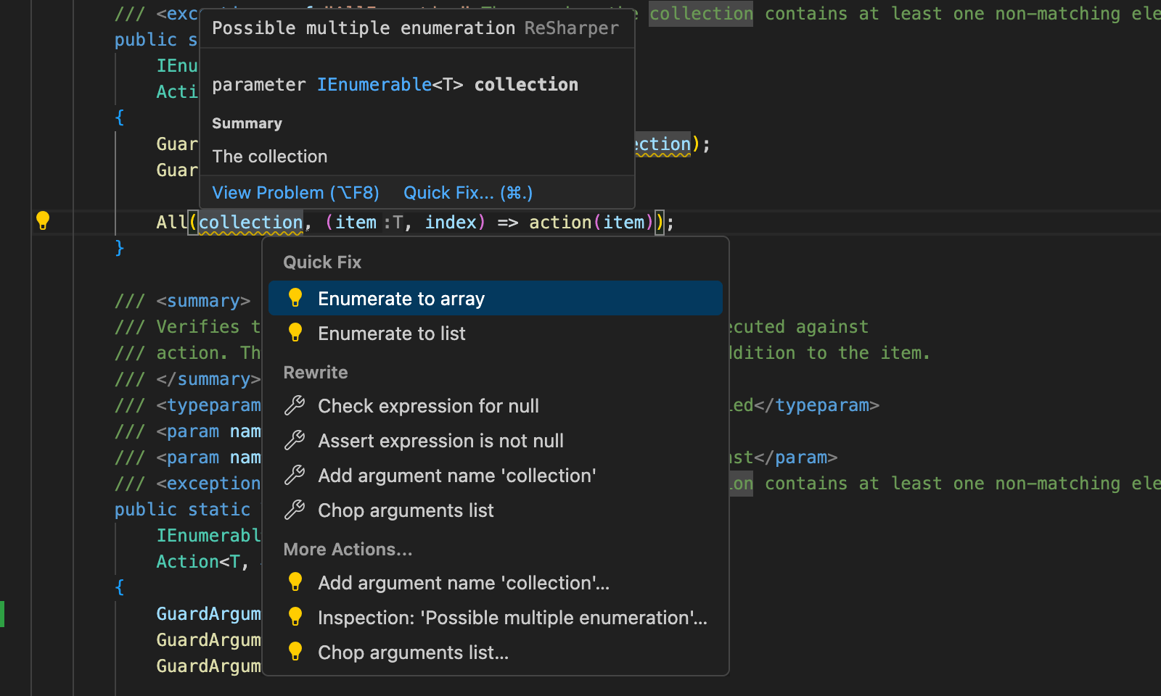This screenshot has height=696, width=1161.
Task: Open Add argument name 'collection'... more actions
Action: (463, 583)
